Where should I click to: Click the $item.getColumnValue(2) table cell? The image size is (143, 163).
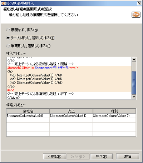coord(114,116)
